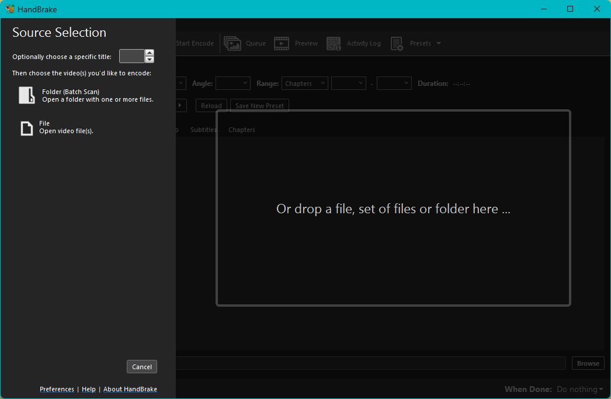The height and width of the screenshot is (399, 611).
Task: Click the destination path input field
Action: tap(370, 363)
